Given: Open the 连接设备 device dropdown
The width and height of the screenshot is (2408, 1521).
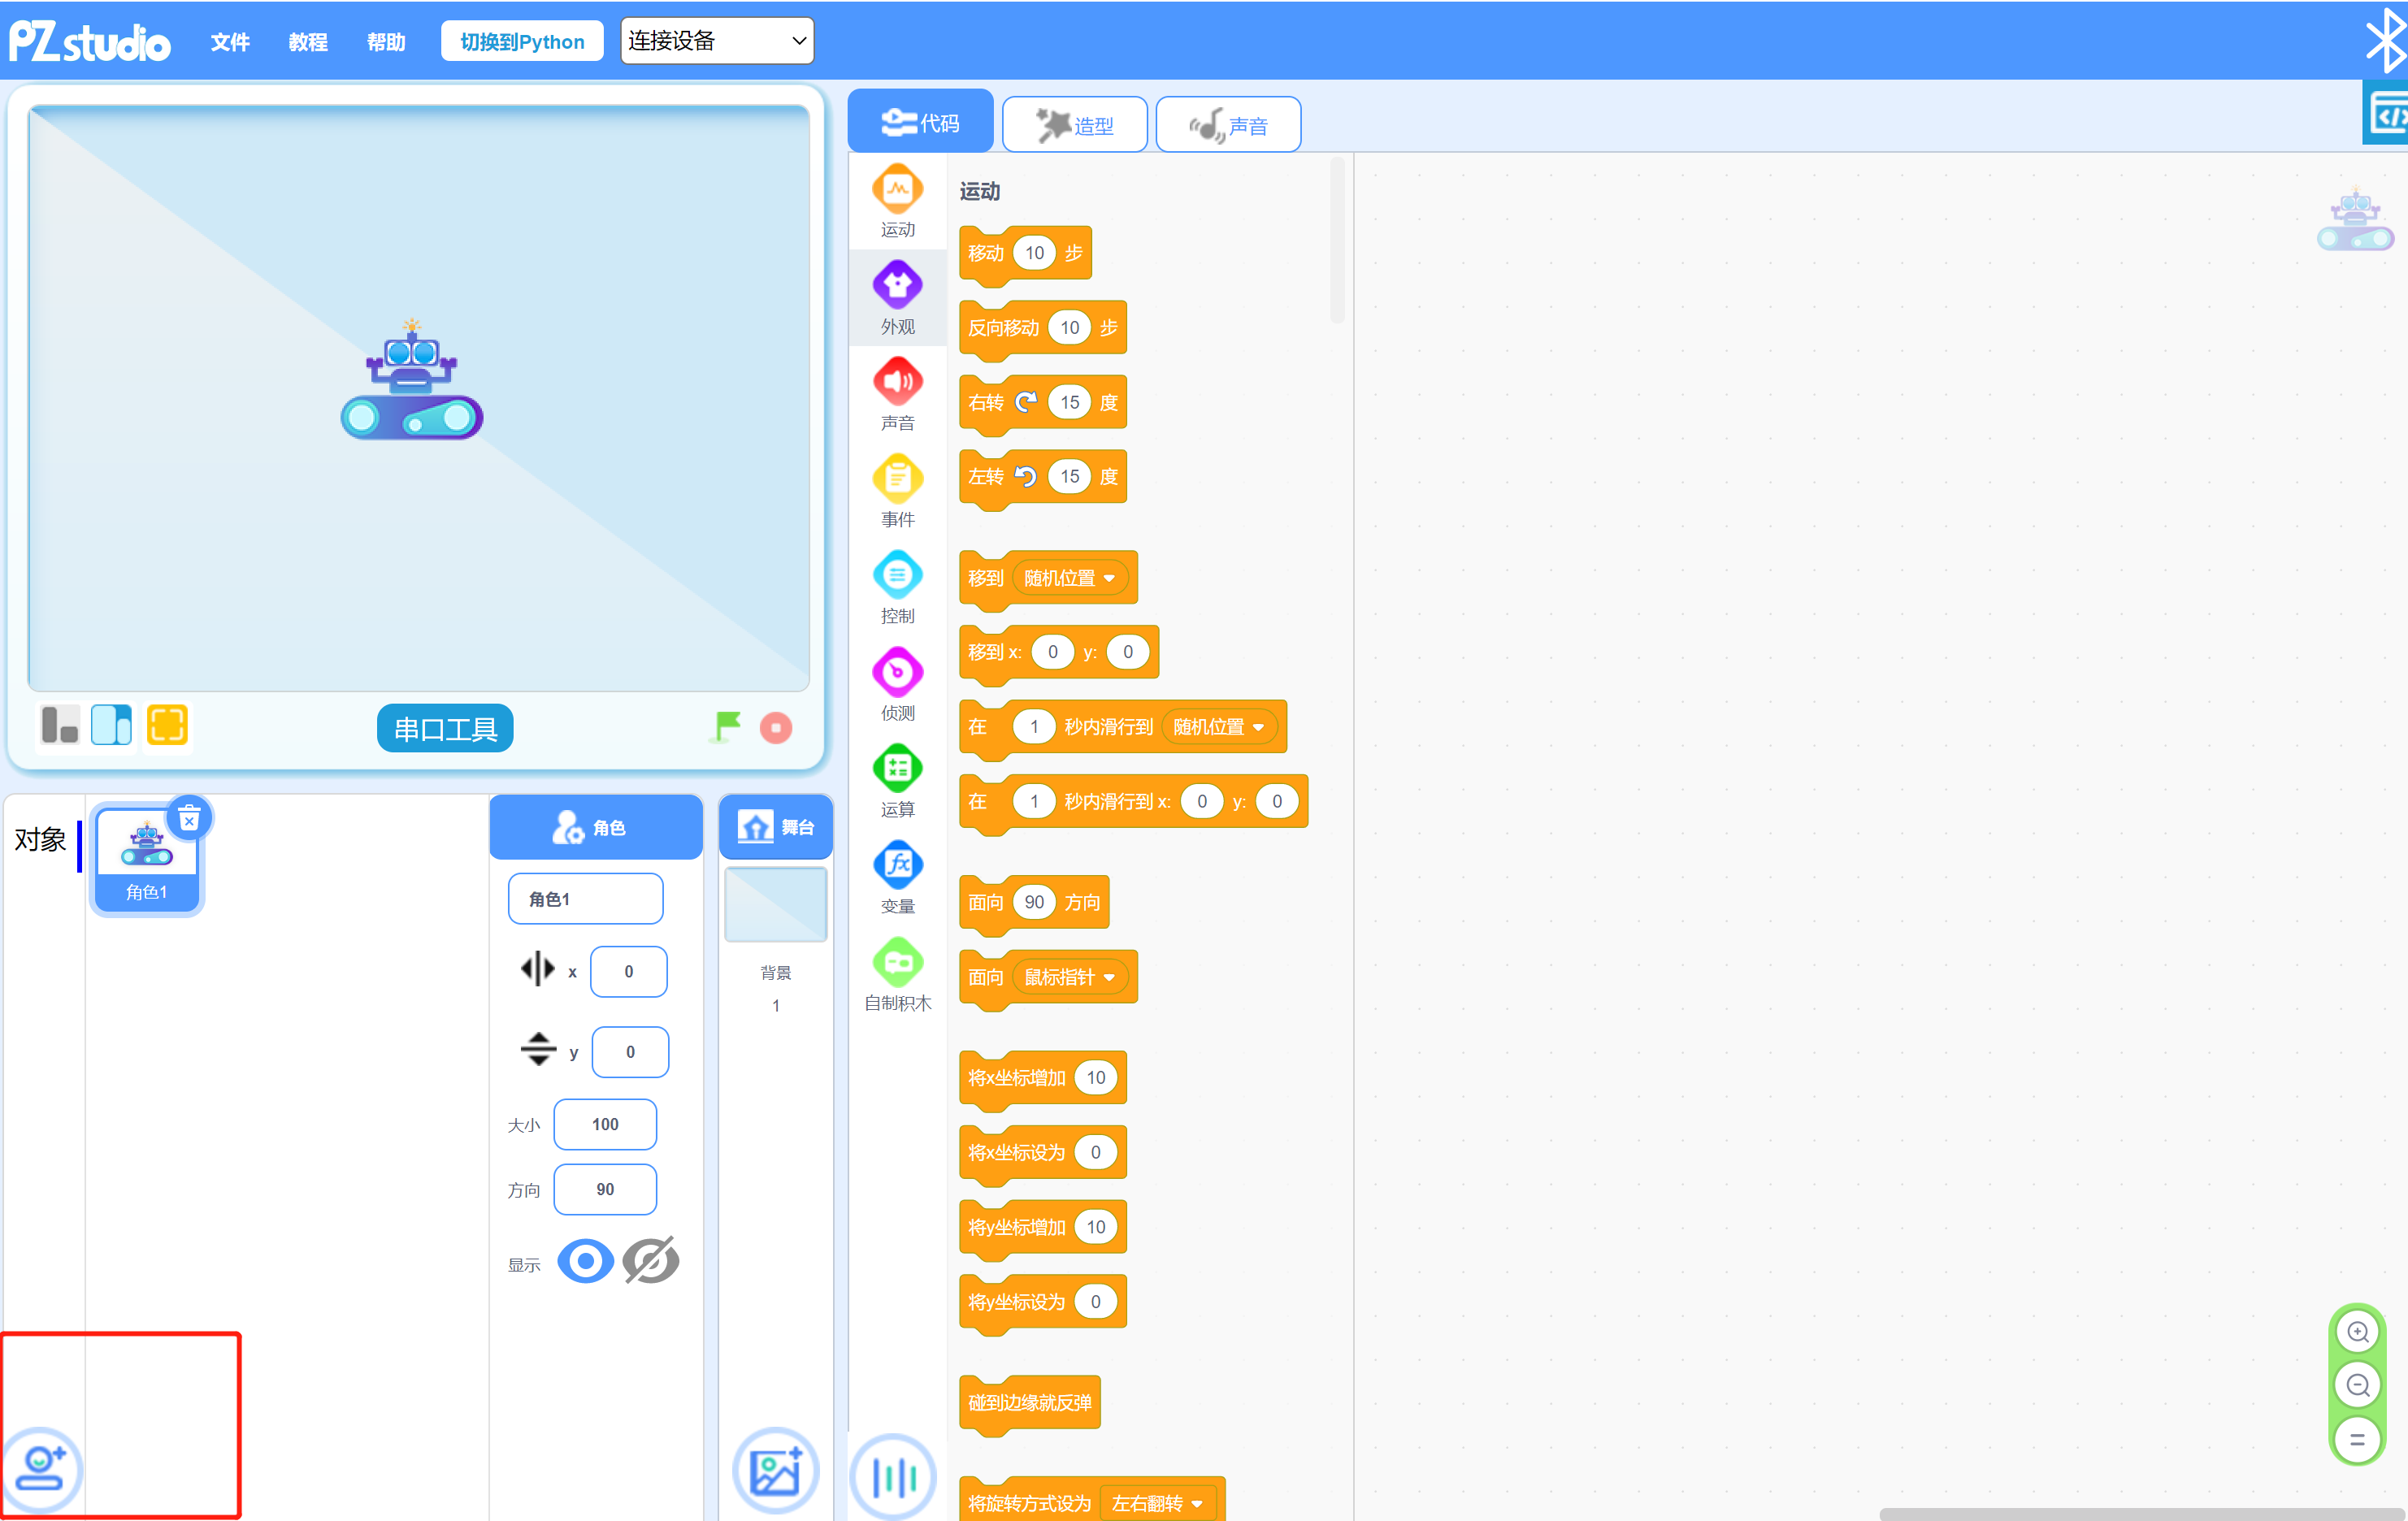Looking at the screenshot, I should (x=717, y=40).
